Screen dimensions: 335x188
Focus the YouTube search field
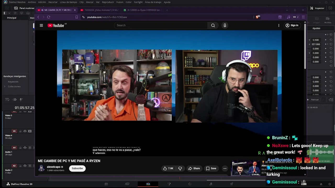[x=161, y=25]
